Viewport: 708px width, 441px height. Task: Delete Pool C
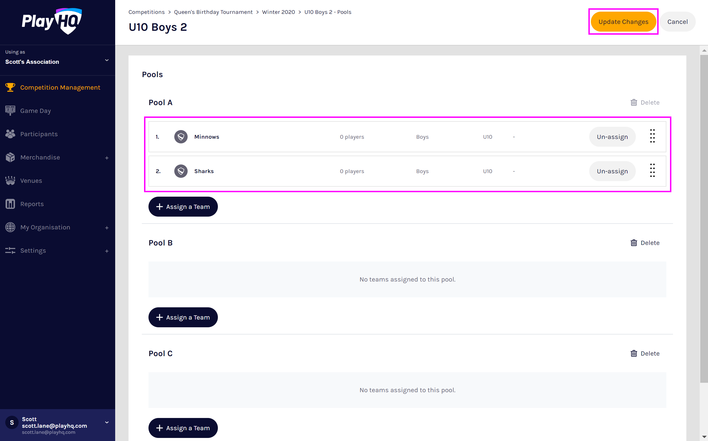[645, 353]
